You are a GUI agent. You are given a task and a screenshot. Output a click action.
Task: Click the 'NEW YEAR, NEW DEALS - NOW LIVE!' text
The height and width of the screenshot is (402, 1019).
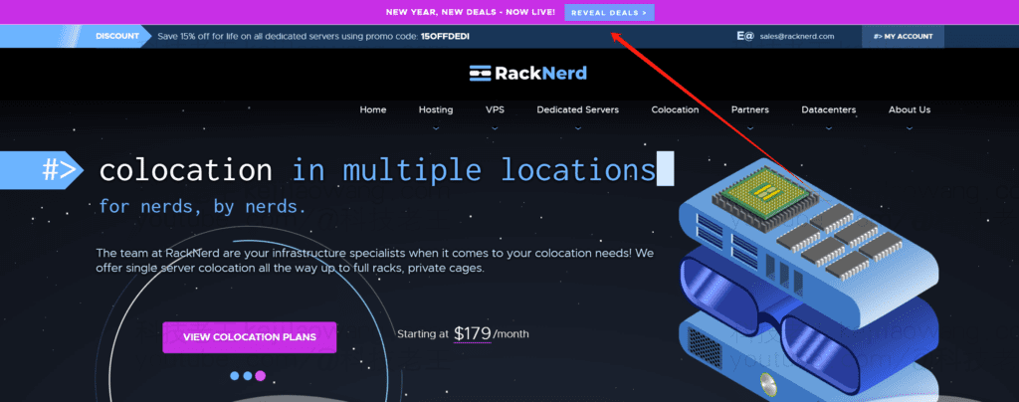tap(471, 12)
